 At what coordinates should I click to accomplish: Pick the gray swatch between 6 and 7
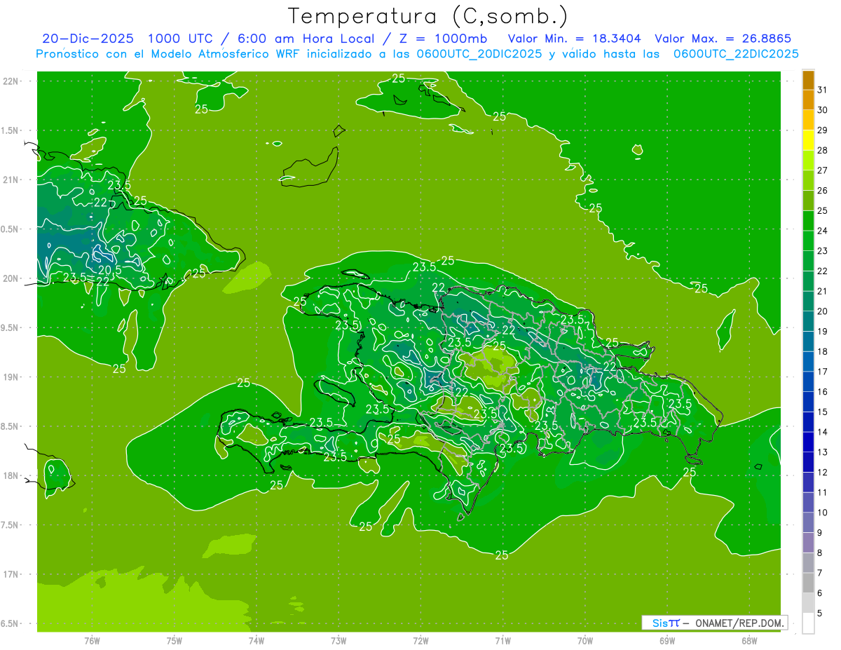tap(808, 583)
